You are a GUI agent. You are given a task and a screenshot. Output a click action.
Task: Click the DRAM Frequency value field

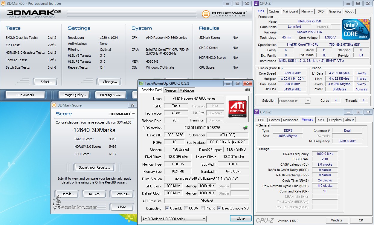pos(325,154)
